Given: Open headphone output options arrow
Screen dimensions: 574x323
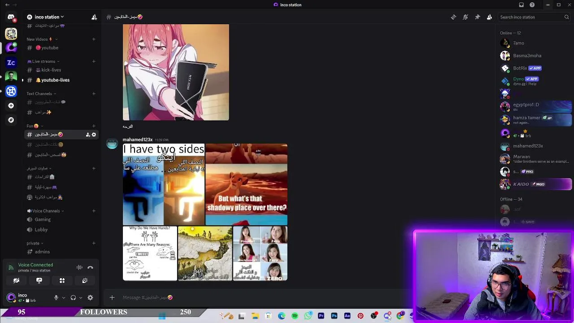Looking at the screenshot, I should point(81,297).
